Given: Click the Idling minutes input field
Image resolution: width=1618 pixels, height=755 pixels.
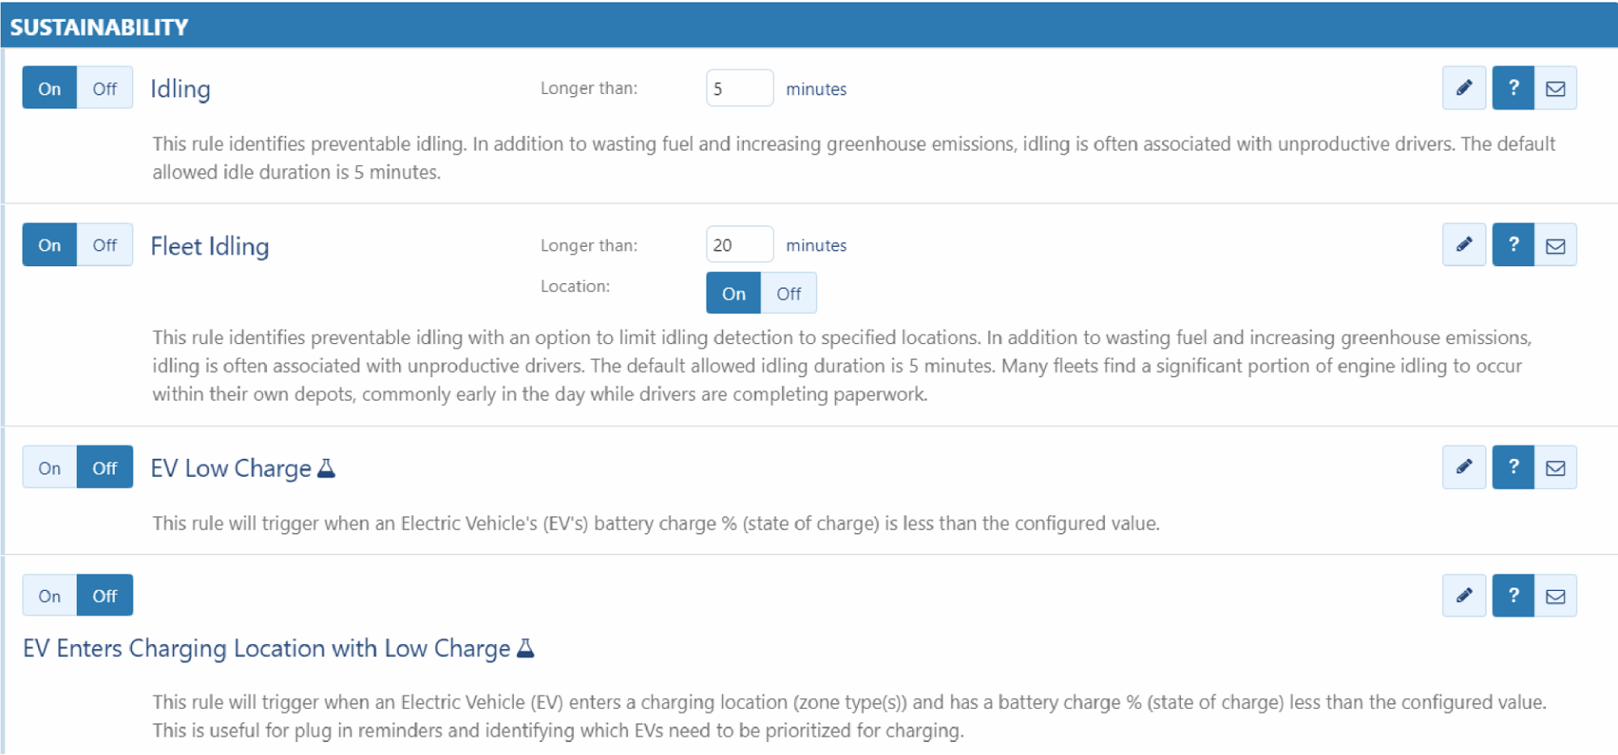Looking at the screenshot, I should (739, 88).
